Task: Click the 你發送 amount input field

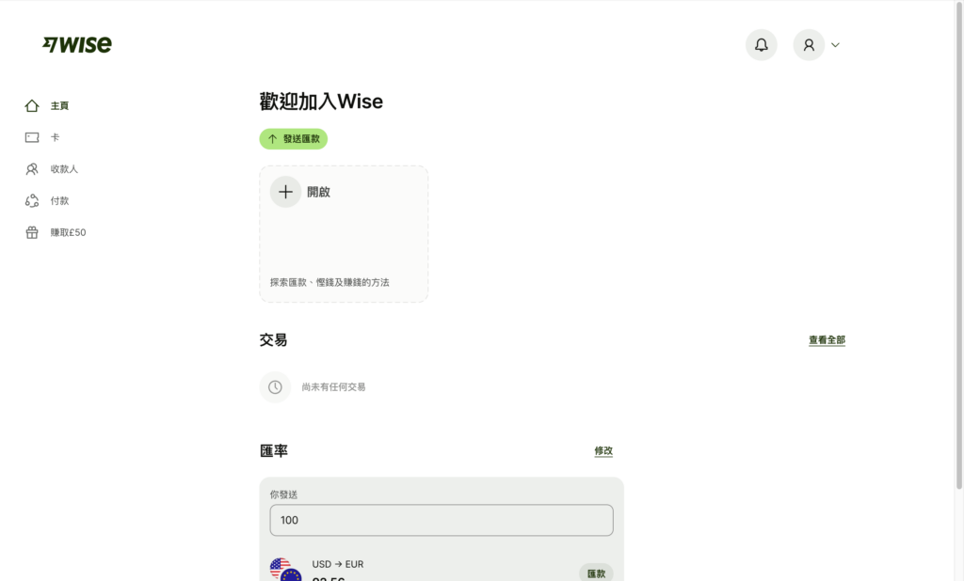Action: pos(442,520)
